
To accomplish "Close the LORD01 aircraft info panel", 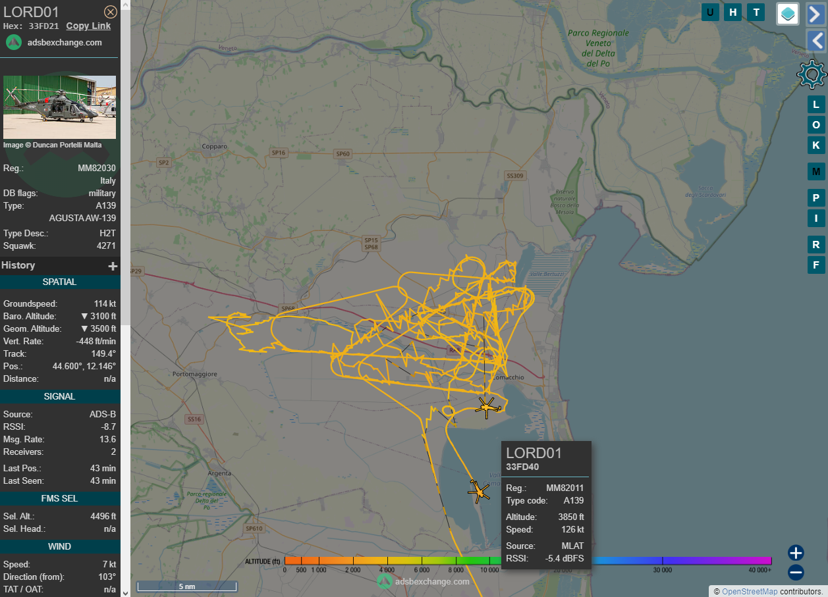I will 111,12.
